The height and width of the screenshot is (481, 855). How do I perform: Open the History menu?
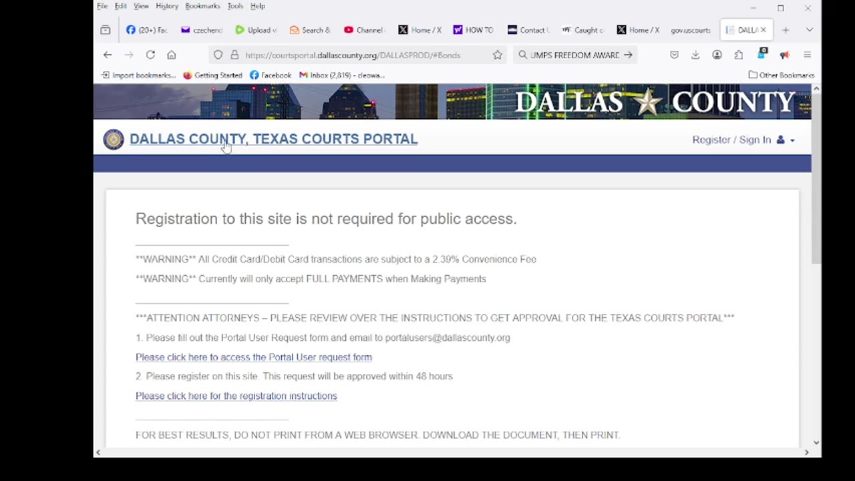[167, 6]
